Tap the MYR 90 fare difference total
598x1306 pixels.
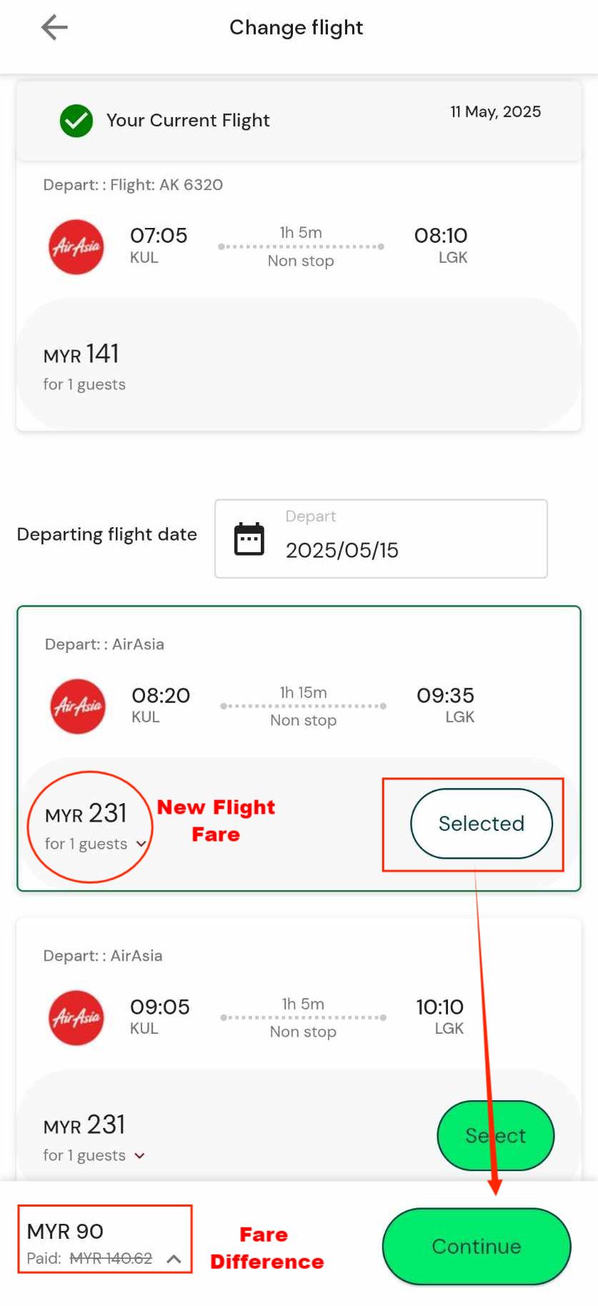click(65, 1232)
